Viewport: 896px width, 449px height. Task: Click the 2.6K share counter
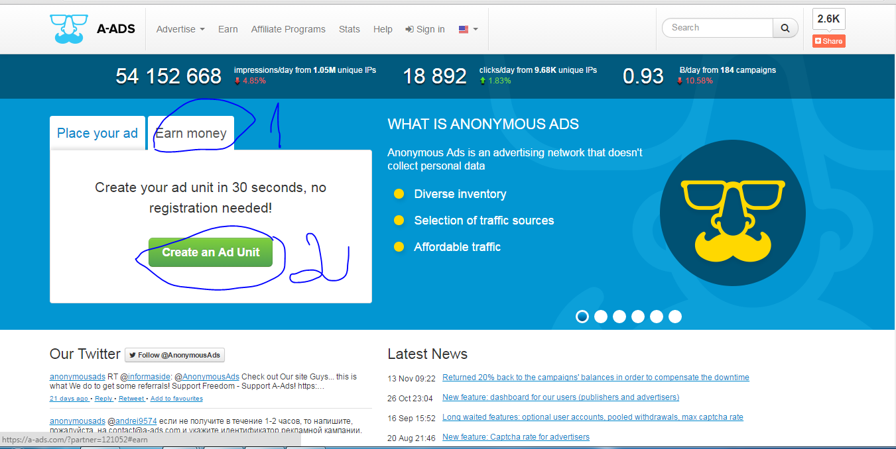(x=829, y=19)
